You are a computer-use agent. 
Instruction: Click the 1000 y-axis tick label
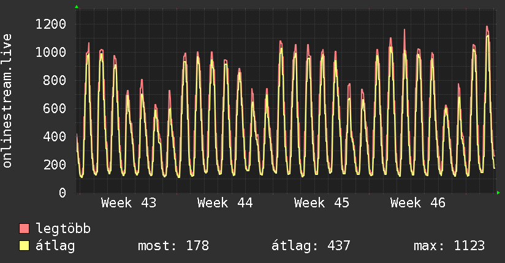click(51, 52)
